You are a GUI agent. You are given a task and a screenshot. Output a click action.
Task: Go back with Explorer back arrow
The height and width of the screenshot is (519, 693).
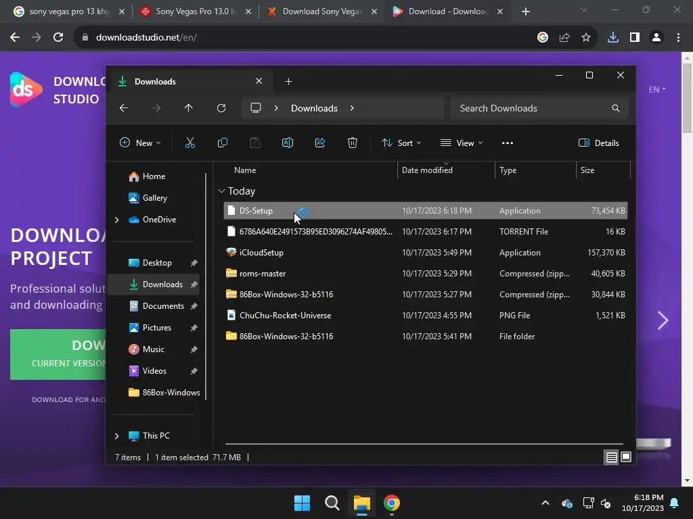[124, 108]
